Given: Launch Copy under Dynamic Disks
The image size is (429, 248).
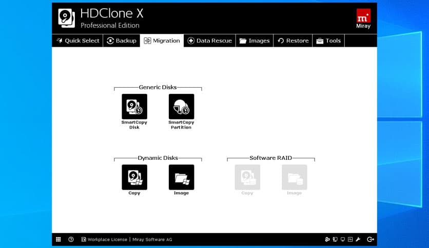Looking at the screenshot, I should (x=134, y=177).
